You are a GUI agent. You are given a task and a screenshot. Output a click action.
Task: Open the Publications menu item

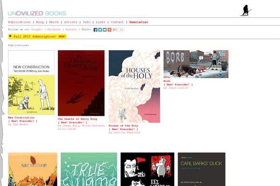[19, 22]
